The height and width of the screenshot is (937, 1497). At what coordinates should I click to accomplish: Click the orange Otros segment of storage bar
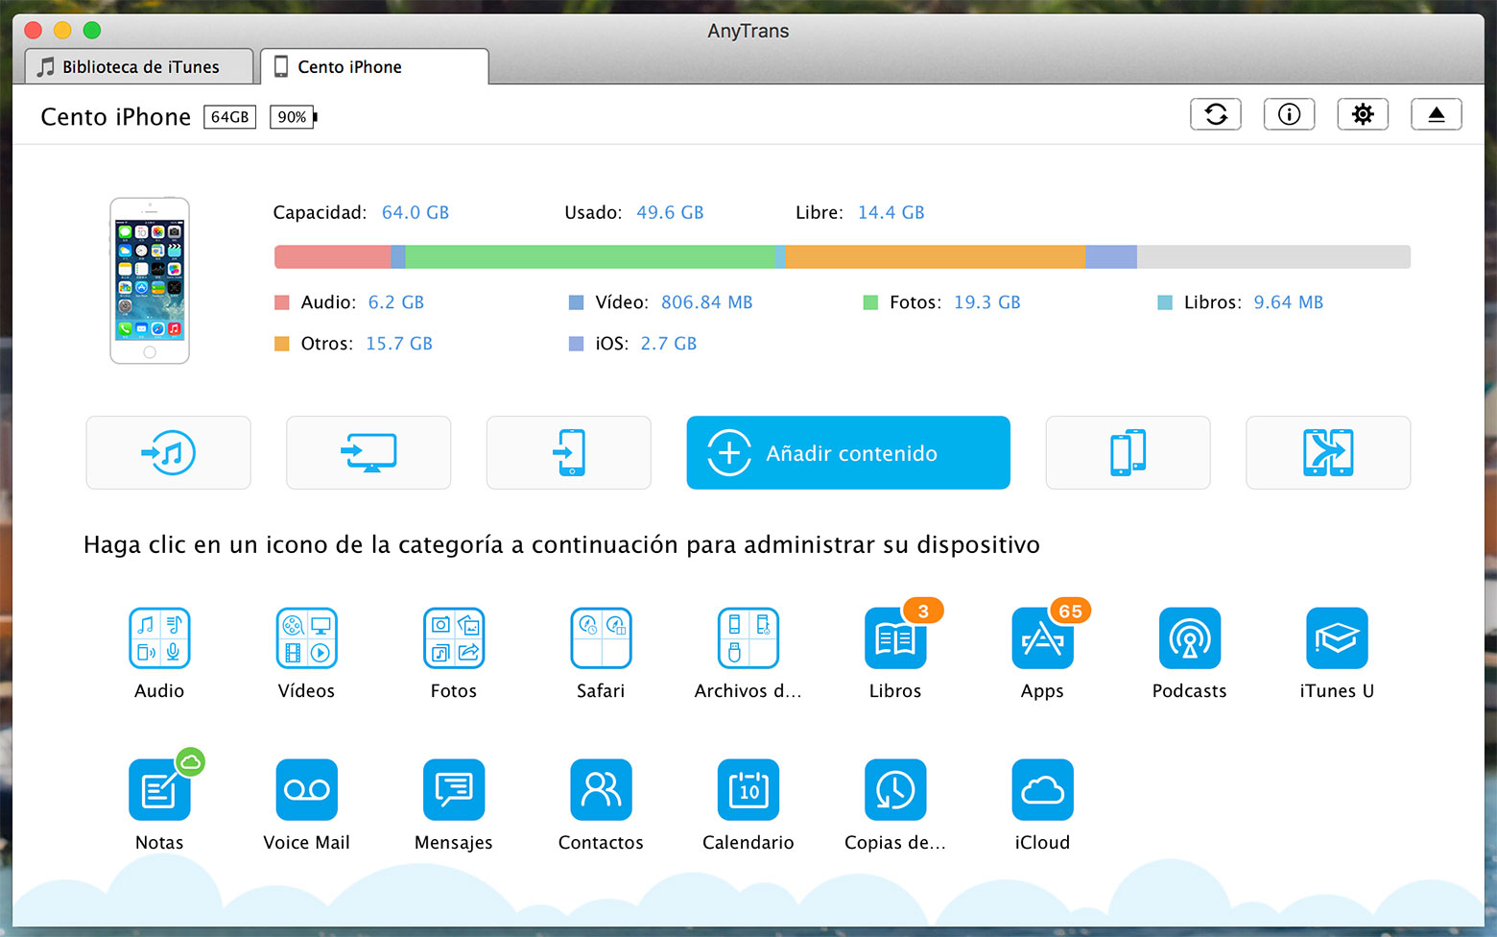coord(935,256)
